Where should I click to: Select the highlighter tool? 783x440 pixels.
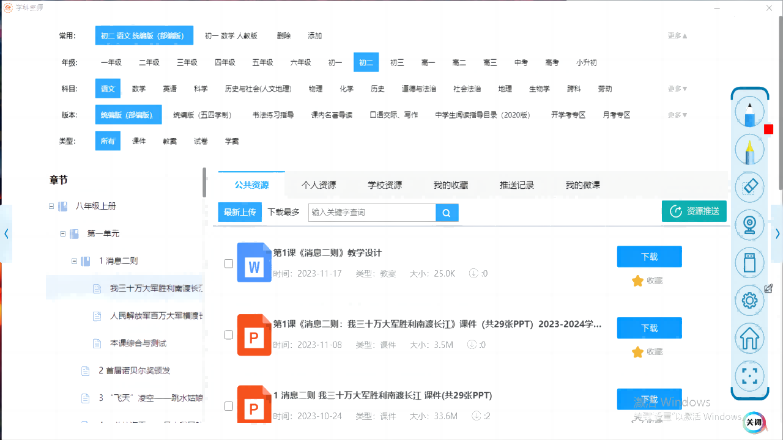click(x=749, y=149)
